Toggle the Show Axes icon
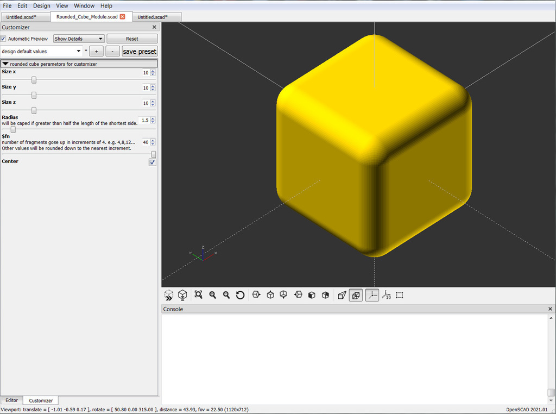556x414 pixels. (372, 295)
